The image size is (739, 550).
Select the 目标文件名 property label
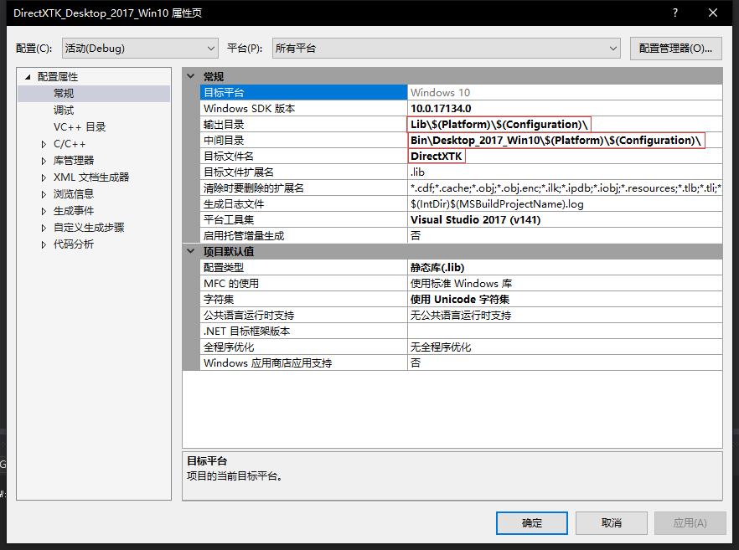click(229, 156)
